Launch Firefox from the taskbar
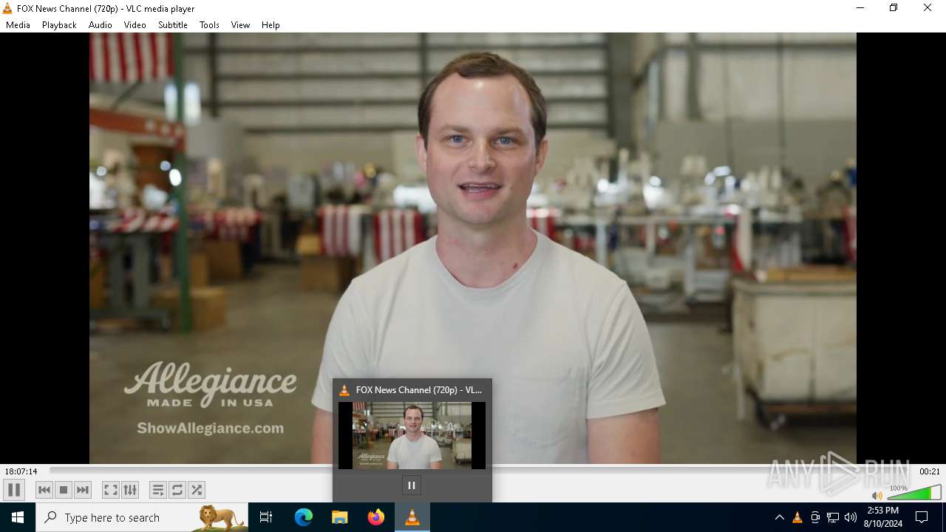The width and height of the screenshot is (946, 532). [376, 517]
